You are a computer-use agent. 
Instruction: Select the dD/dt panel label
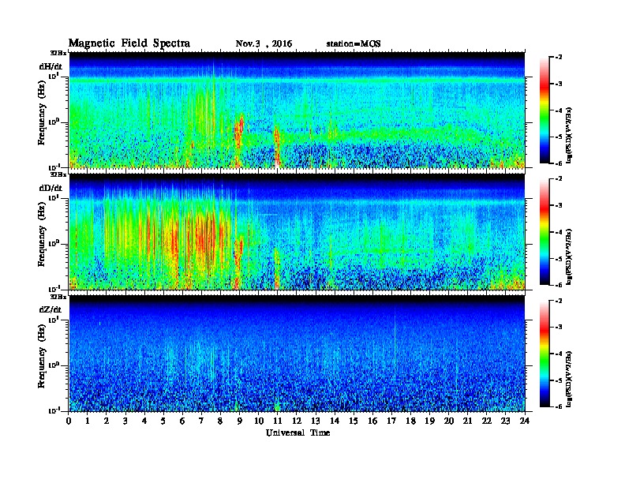click(51, 188)
